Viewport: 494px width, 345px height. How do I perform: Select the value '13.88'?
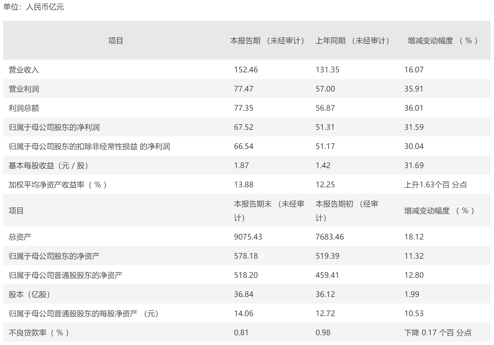tap(243, 185)
